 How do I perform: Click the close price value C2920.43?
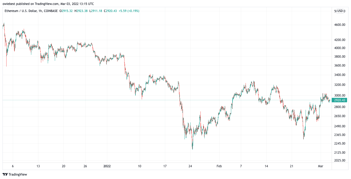click(x=110, y=11)
